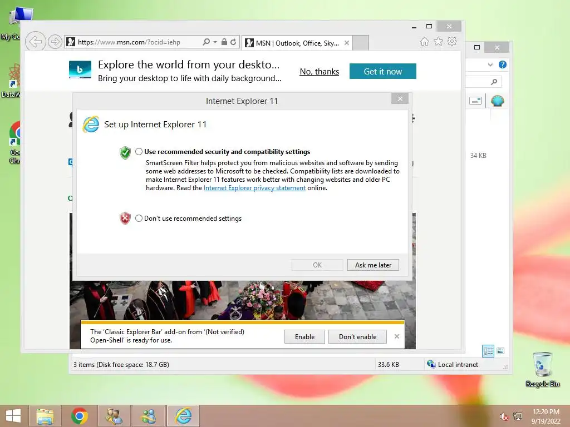Image resolution: width=570 pixels, height=427 pixels.
Task: Click Internet Explorer on the taskbar
Action: tap(183, 416)
